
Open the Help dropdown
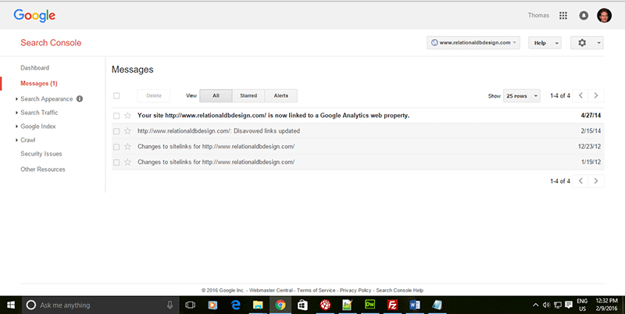point(545,43)
